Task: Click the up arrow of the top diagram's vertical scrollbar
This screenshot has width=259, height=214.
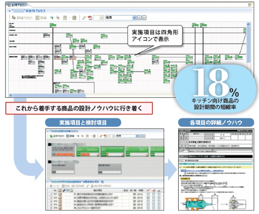Action: click(248, 24)
